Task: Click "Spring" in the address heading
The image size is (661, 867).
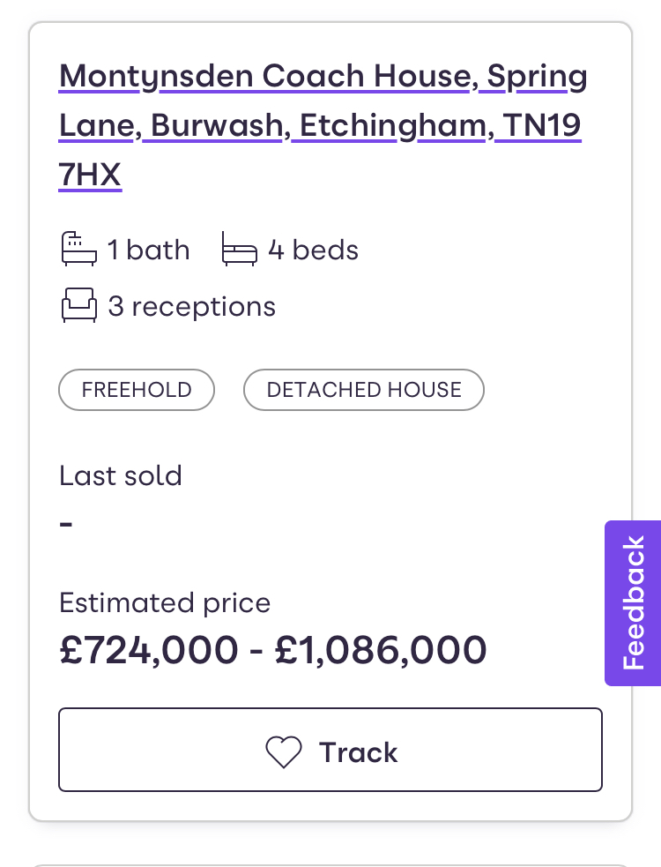Action: click(537, 78)
